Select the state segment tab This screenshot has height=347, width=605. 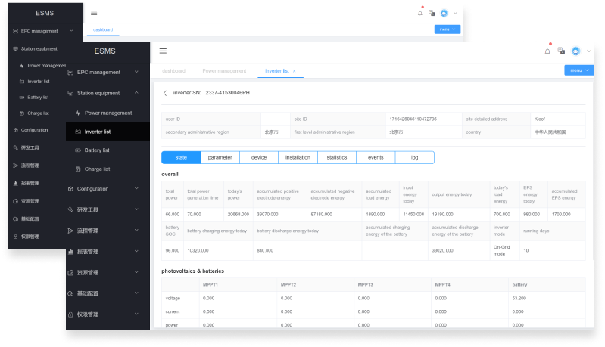click(181, 157)
